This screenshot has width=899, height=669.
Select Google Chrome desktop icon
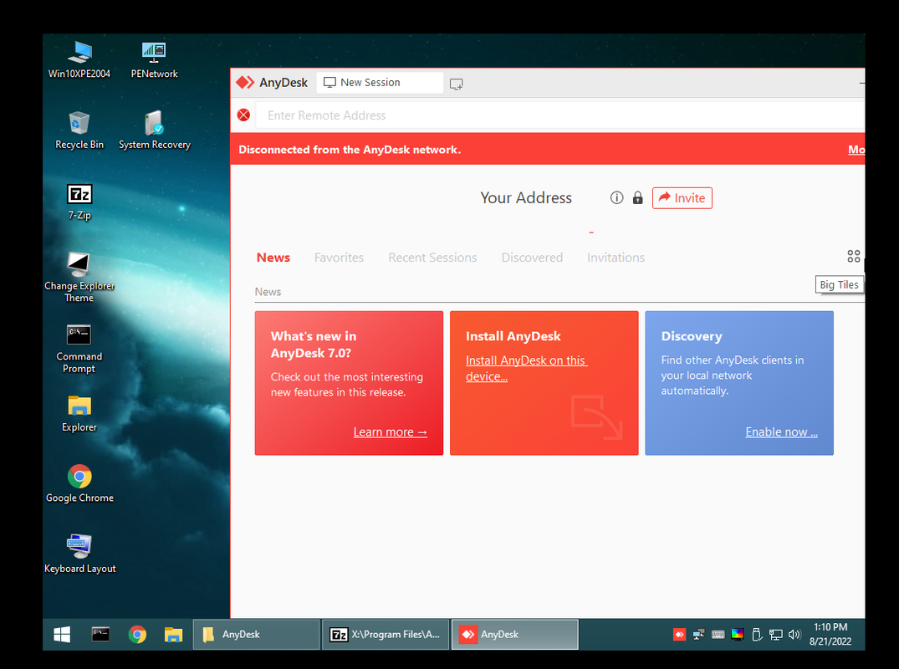click(x=79, y=484)
